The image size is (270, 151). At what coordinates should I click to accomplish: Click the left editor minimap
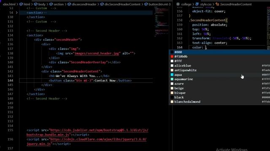tap(161, 21)
